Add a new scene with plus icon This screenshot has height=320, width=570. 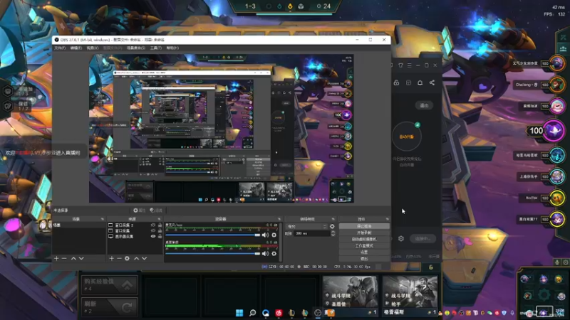click(x=56, y=258)
